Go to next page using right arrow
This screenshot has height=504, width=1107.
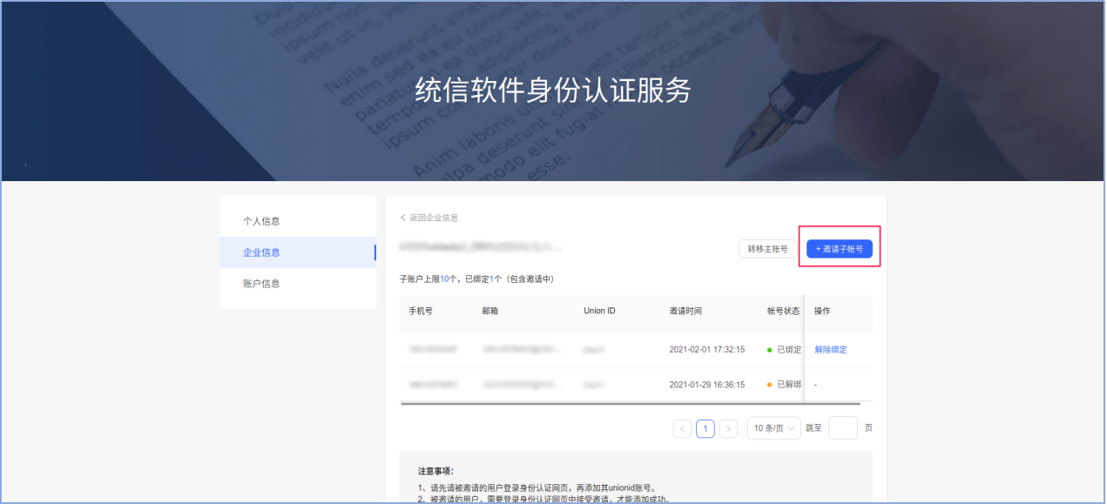(728, 428)
